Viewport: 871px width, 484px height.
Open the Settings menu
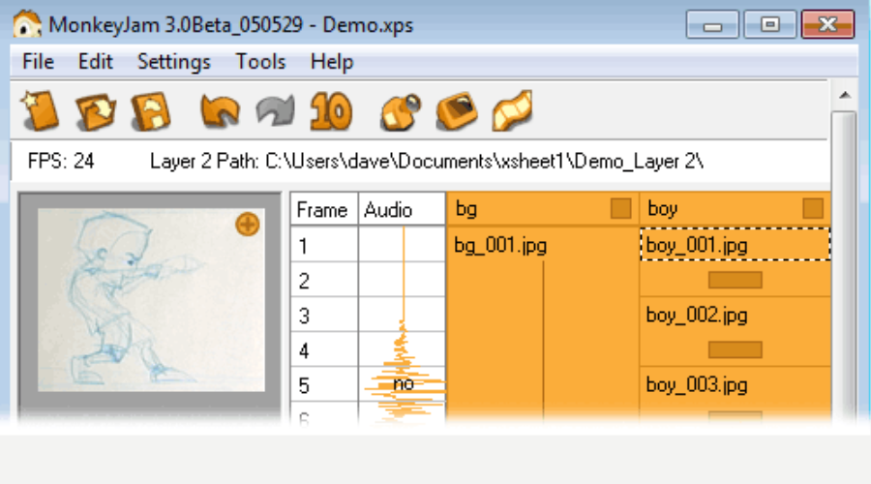coord(174,62)
